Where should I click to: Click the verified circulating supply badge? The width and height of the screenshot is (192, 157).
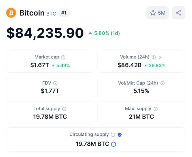[120, 135]
